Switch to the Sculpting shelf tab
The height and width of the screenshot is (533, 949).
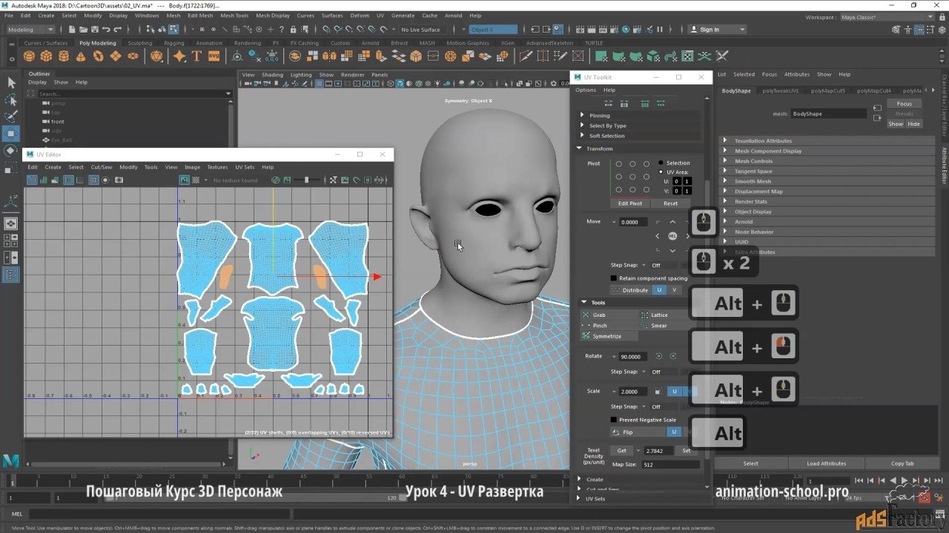(x=139, y=43)
